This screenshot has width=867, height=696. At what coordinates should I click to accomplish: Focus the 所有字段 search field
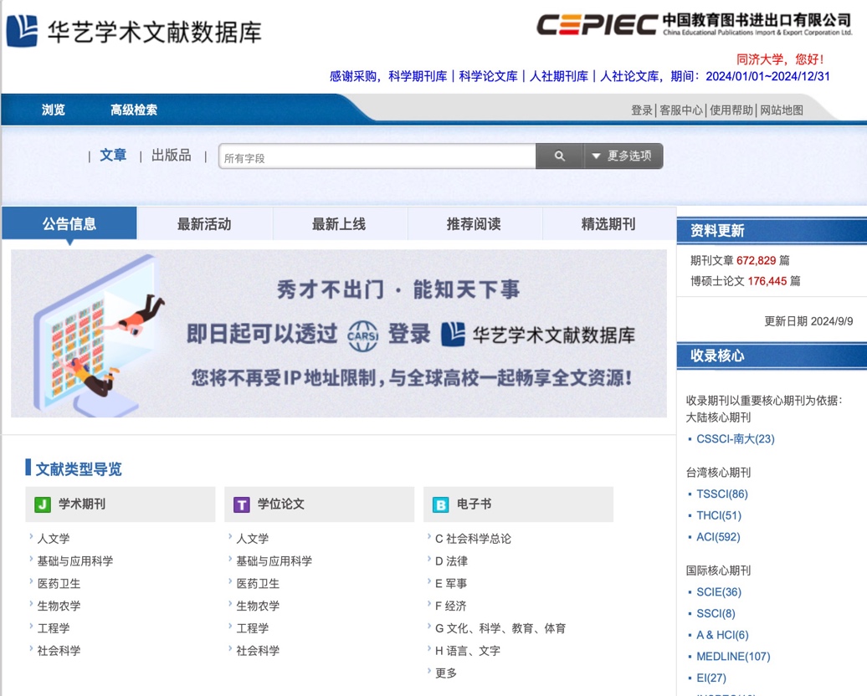click(377, 157)
